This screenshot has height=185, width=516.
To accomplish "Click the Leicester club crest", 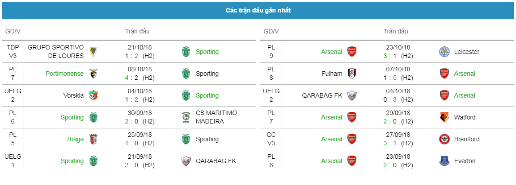I will [x=444, y=52].
